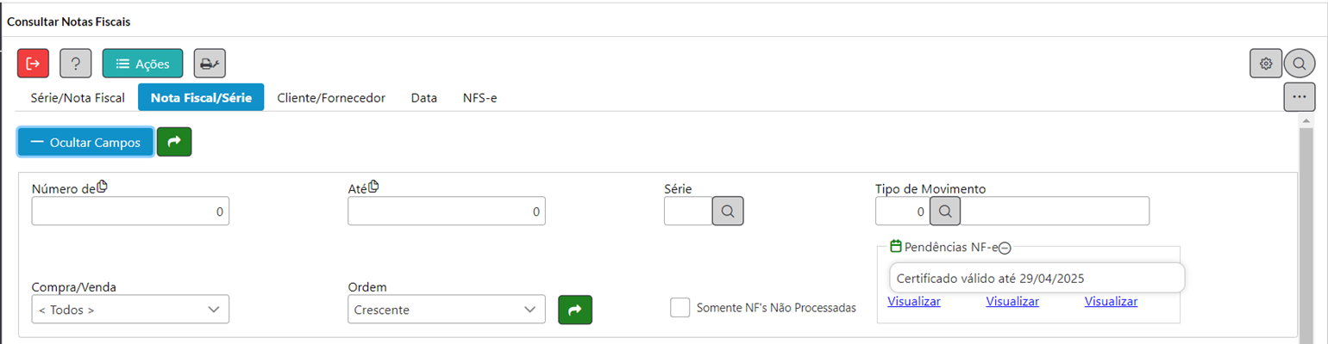The width and height of the screenshot is (1328, 344).
Task: Click copy icon beside Número de label
Action: point(103,187)
